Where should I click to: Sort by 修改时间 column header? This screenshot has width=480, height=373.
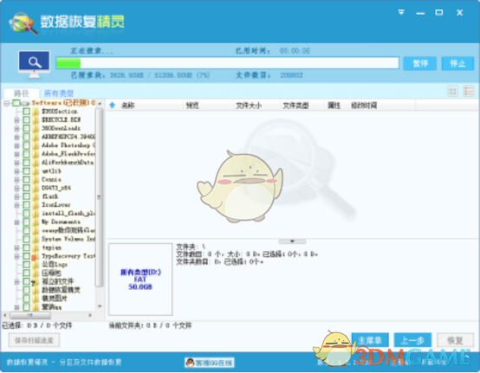364,106
